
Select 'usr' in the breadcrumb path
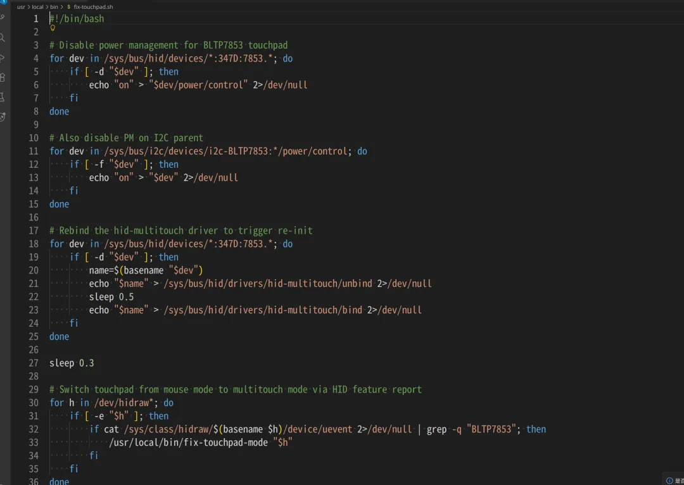(x=21, y=7)
